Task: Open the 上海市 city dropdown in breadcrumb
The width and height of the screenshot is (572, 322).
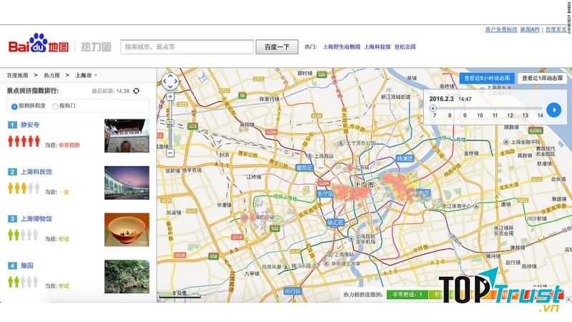Action: coord(87,75)
